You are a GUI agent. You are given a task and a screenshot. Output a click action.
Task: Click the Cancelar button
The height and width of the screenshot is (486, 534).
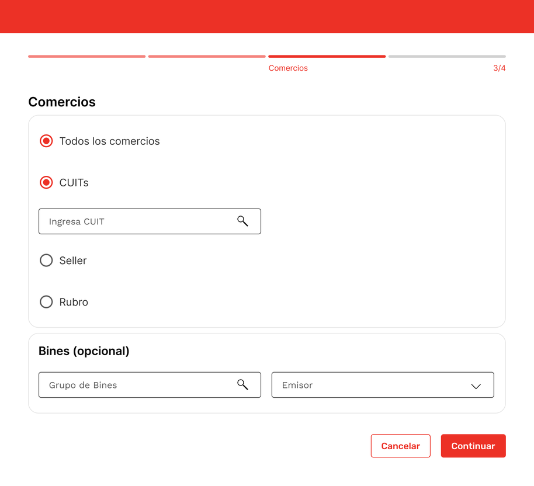point(401,446)
